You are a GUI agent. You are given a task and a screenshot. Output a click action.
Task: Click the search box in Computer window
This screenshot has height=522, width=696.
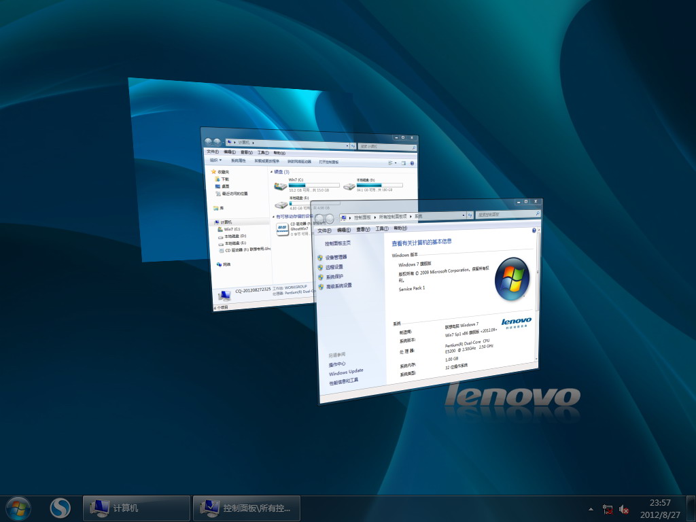387,147
